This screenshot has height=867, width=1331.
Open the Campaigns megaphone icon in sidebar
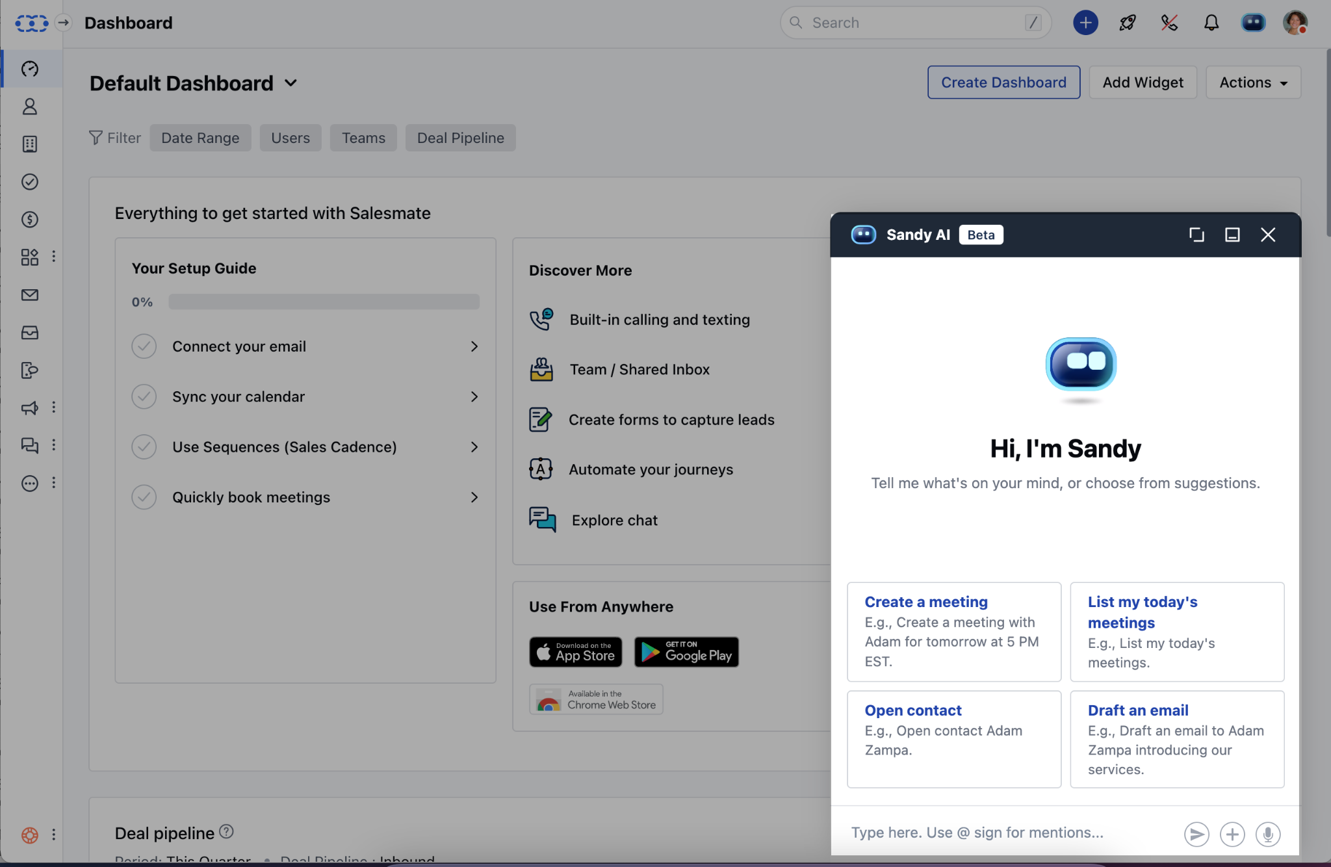coord(30,408)
